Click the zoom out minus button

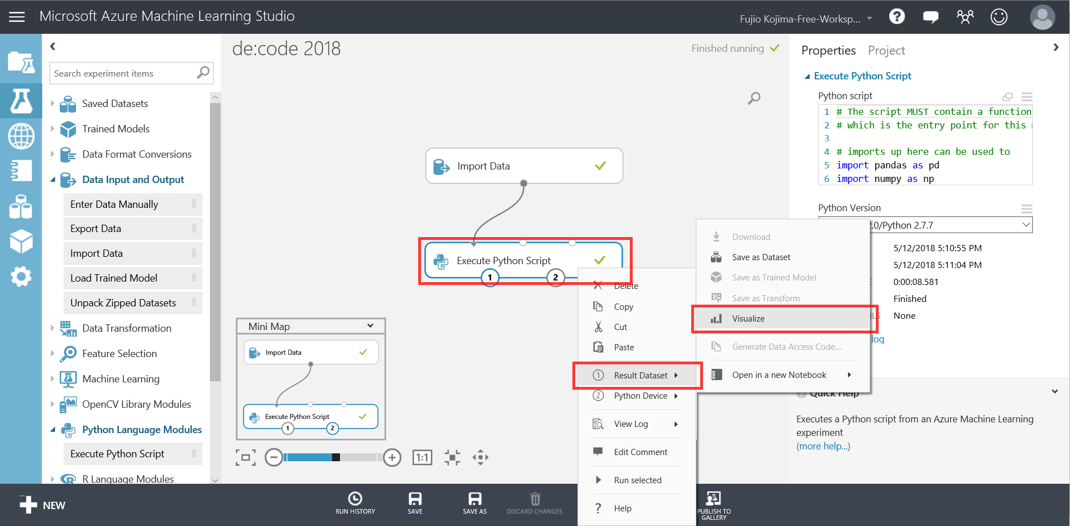click(274, 457)
